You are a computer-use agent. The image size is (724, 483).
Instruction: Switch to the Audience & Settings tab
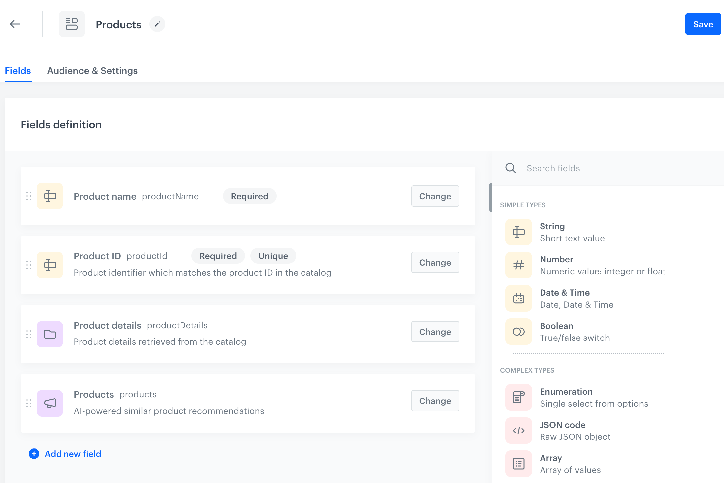point(92,71)
